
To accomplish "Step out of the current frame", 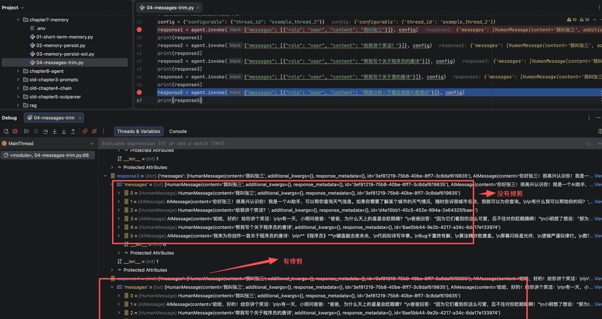I will click(73, 131).
